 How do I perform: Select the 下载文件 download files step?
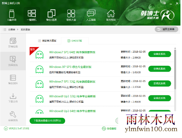[13, 98]
